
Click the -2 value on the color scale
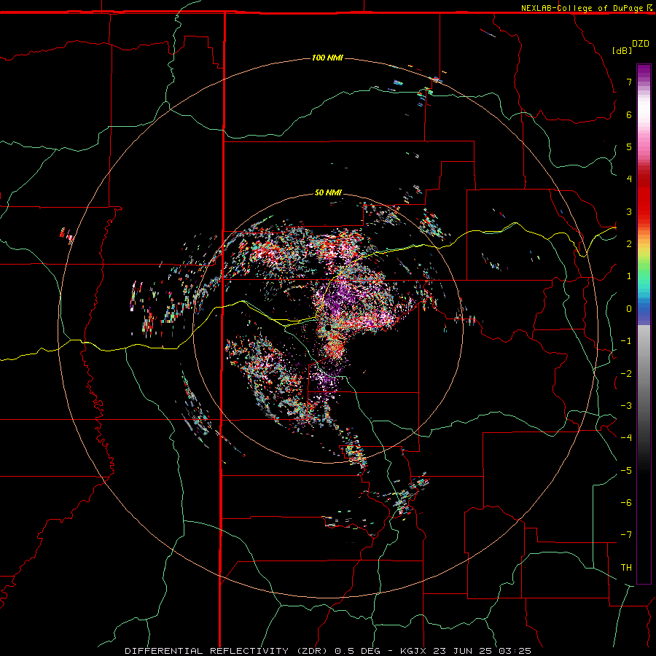[x=626, y=374]
